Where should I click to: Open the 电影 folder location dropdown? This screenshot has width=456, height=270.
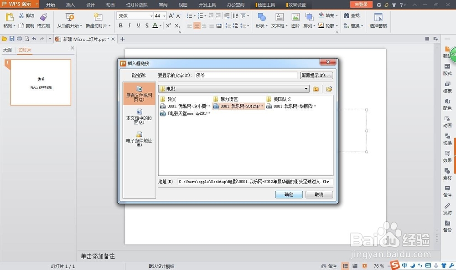point(307,89)
